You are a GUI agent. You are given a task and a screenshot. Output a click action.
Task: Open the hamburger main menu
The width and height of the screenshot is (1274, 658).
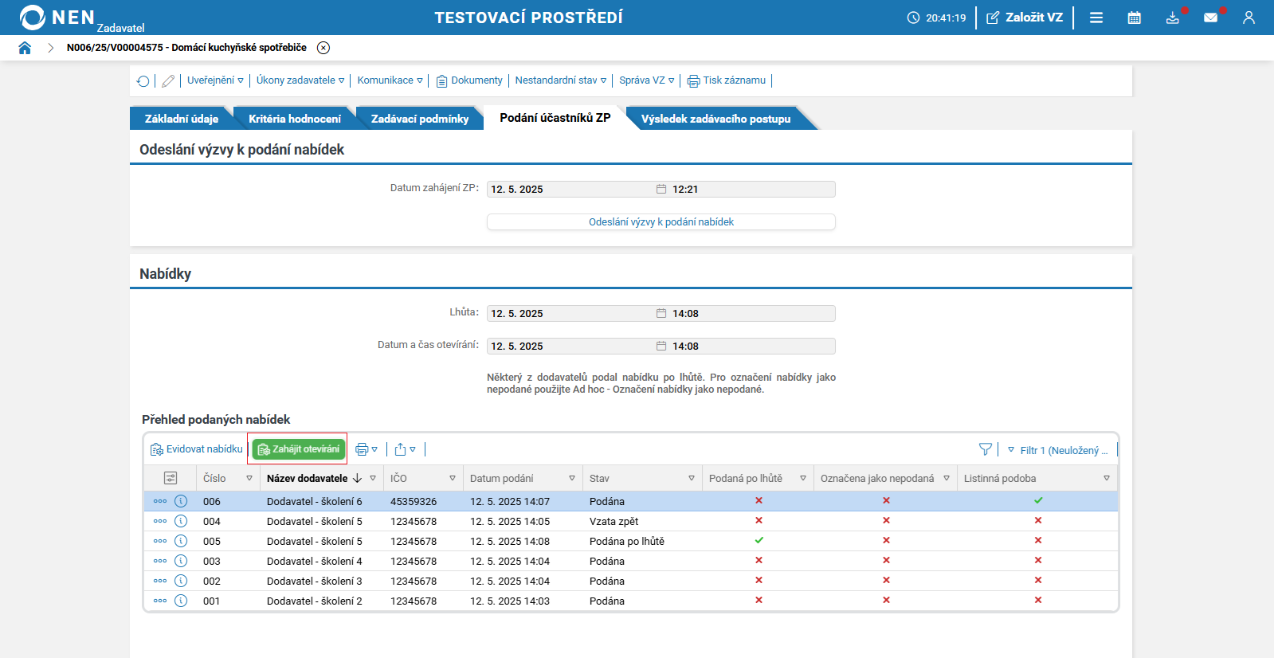coord(1096,18)
